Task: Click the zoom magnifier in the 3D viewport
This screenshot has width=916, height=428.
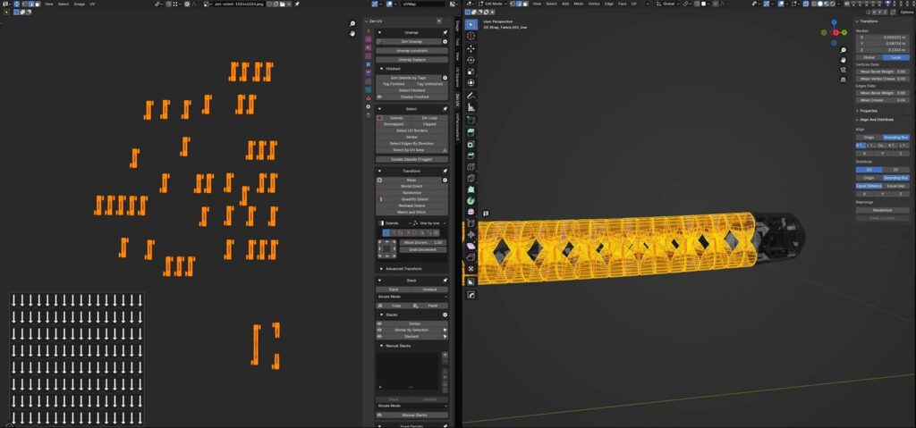Action: tap(844, 51)
